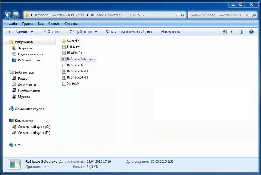Click the Документы library icon
The image size is (261, 175).
(14, 84)
